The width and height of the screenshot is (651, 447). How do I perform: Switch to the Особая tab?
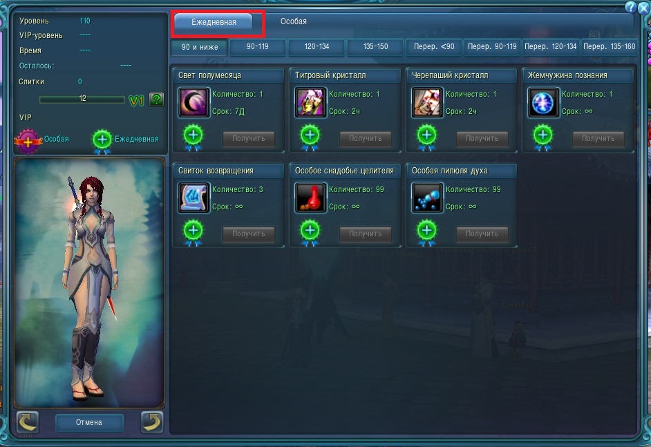click(294, 21)
